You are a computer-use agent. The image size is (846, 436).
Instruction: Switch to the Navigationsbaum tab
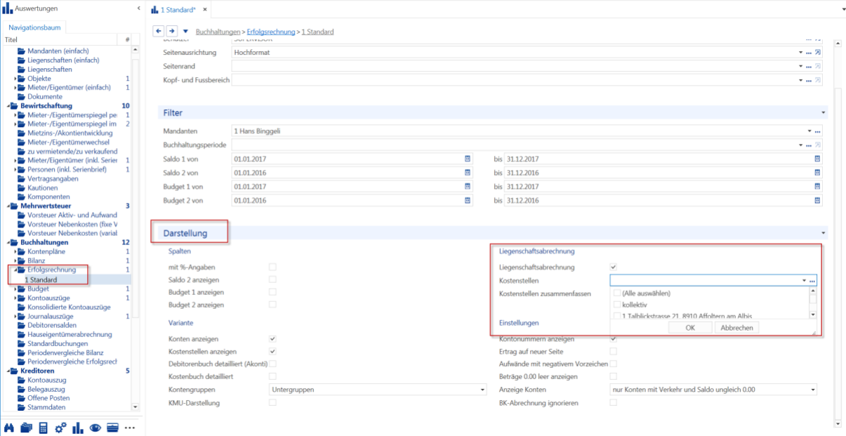(x=34, y=28)
